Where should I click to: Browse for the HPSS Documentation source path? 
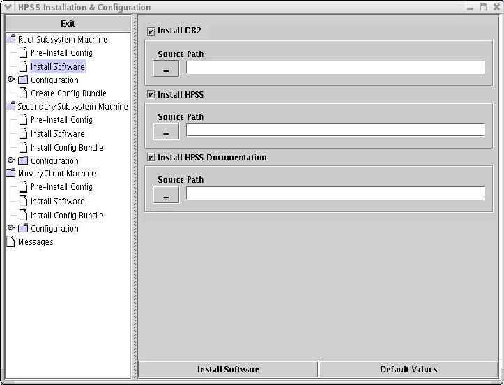click(166, 195)
